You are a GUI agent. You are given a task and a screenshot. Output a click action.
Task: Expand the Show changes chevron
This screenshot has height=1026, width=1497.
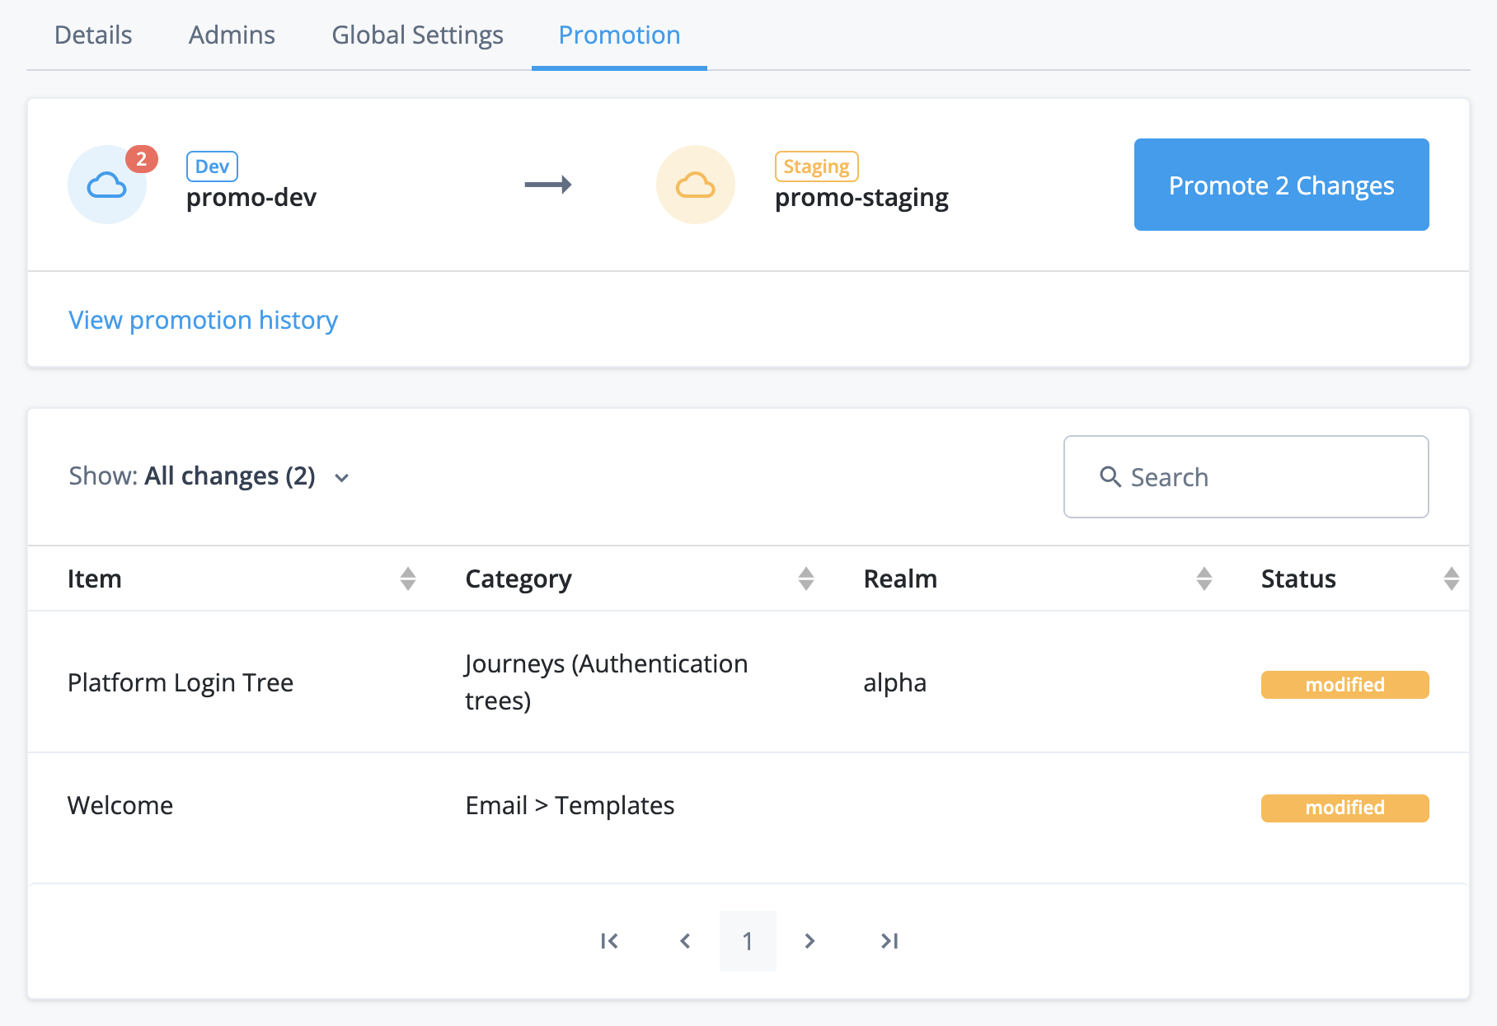[343, 478]
